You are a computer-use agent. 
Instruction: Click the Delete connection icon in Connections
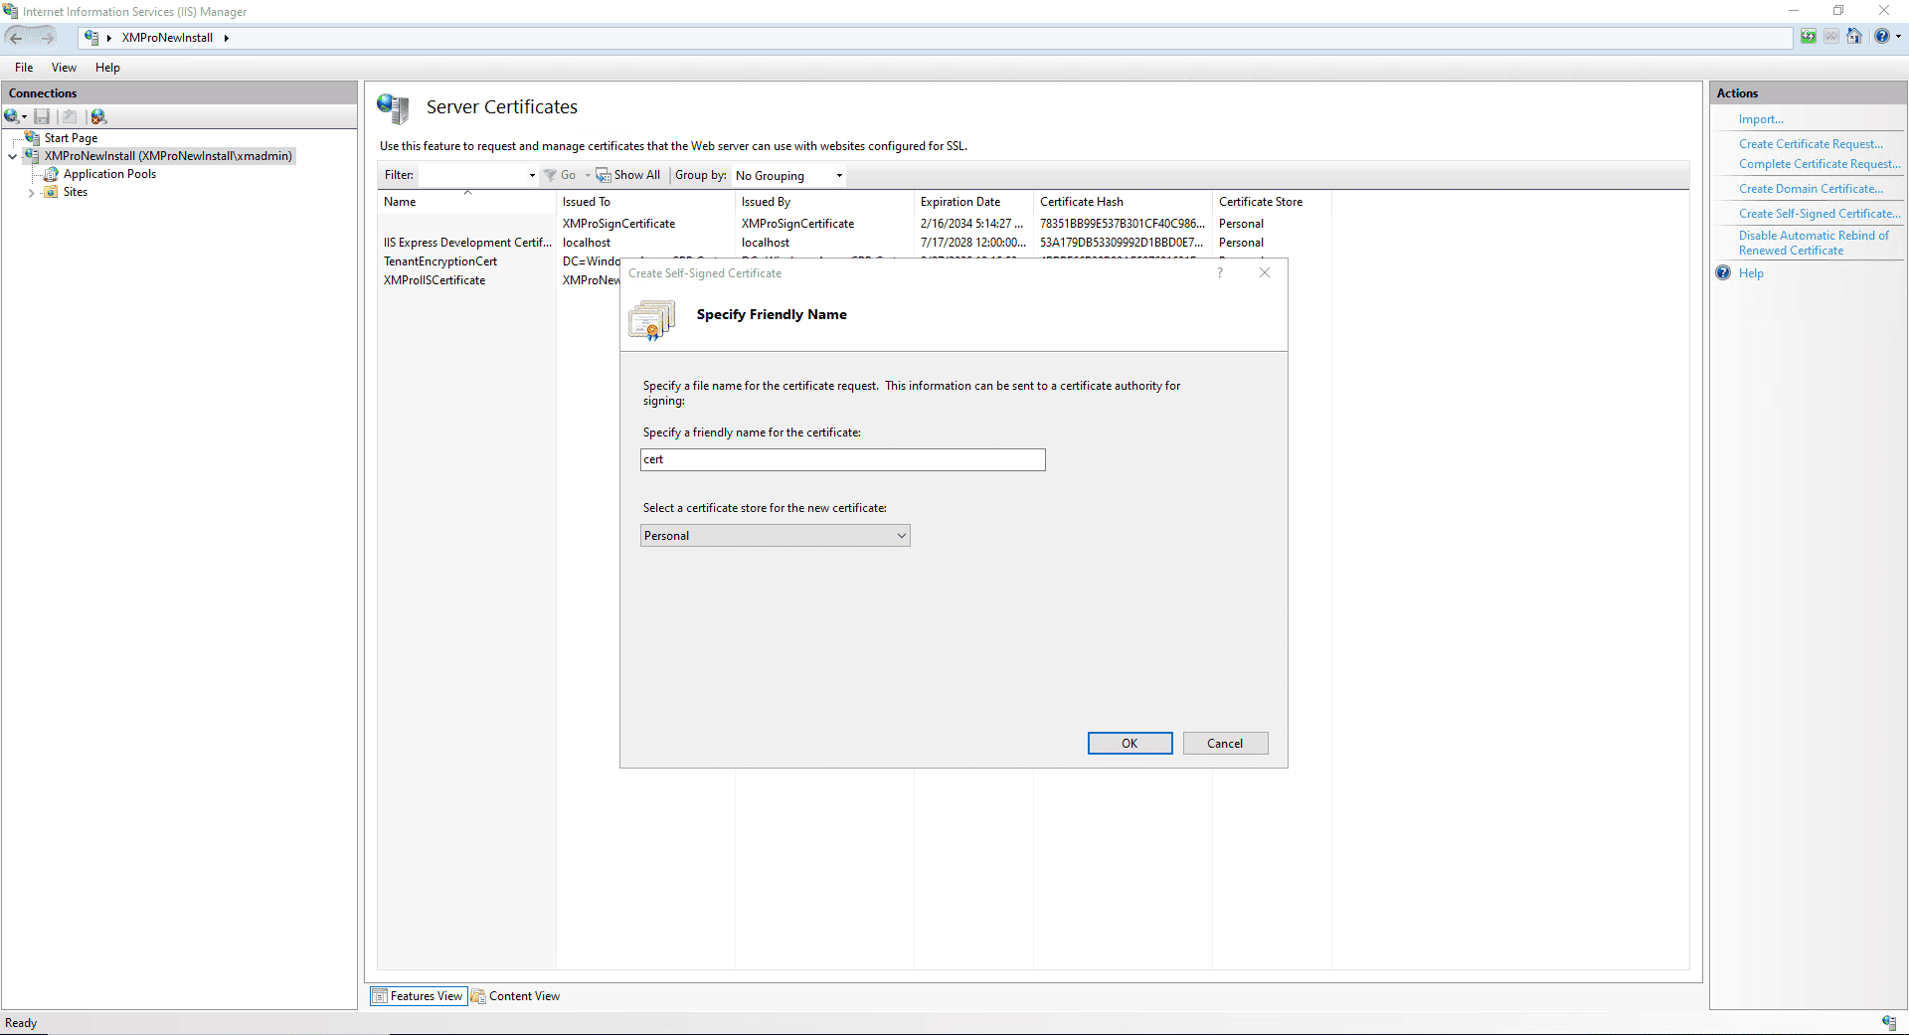(x=98, y=116)
